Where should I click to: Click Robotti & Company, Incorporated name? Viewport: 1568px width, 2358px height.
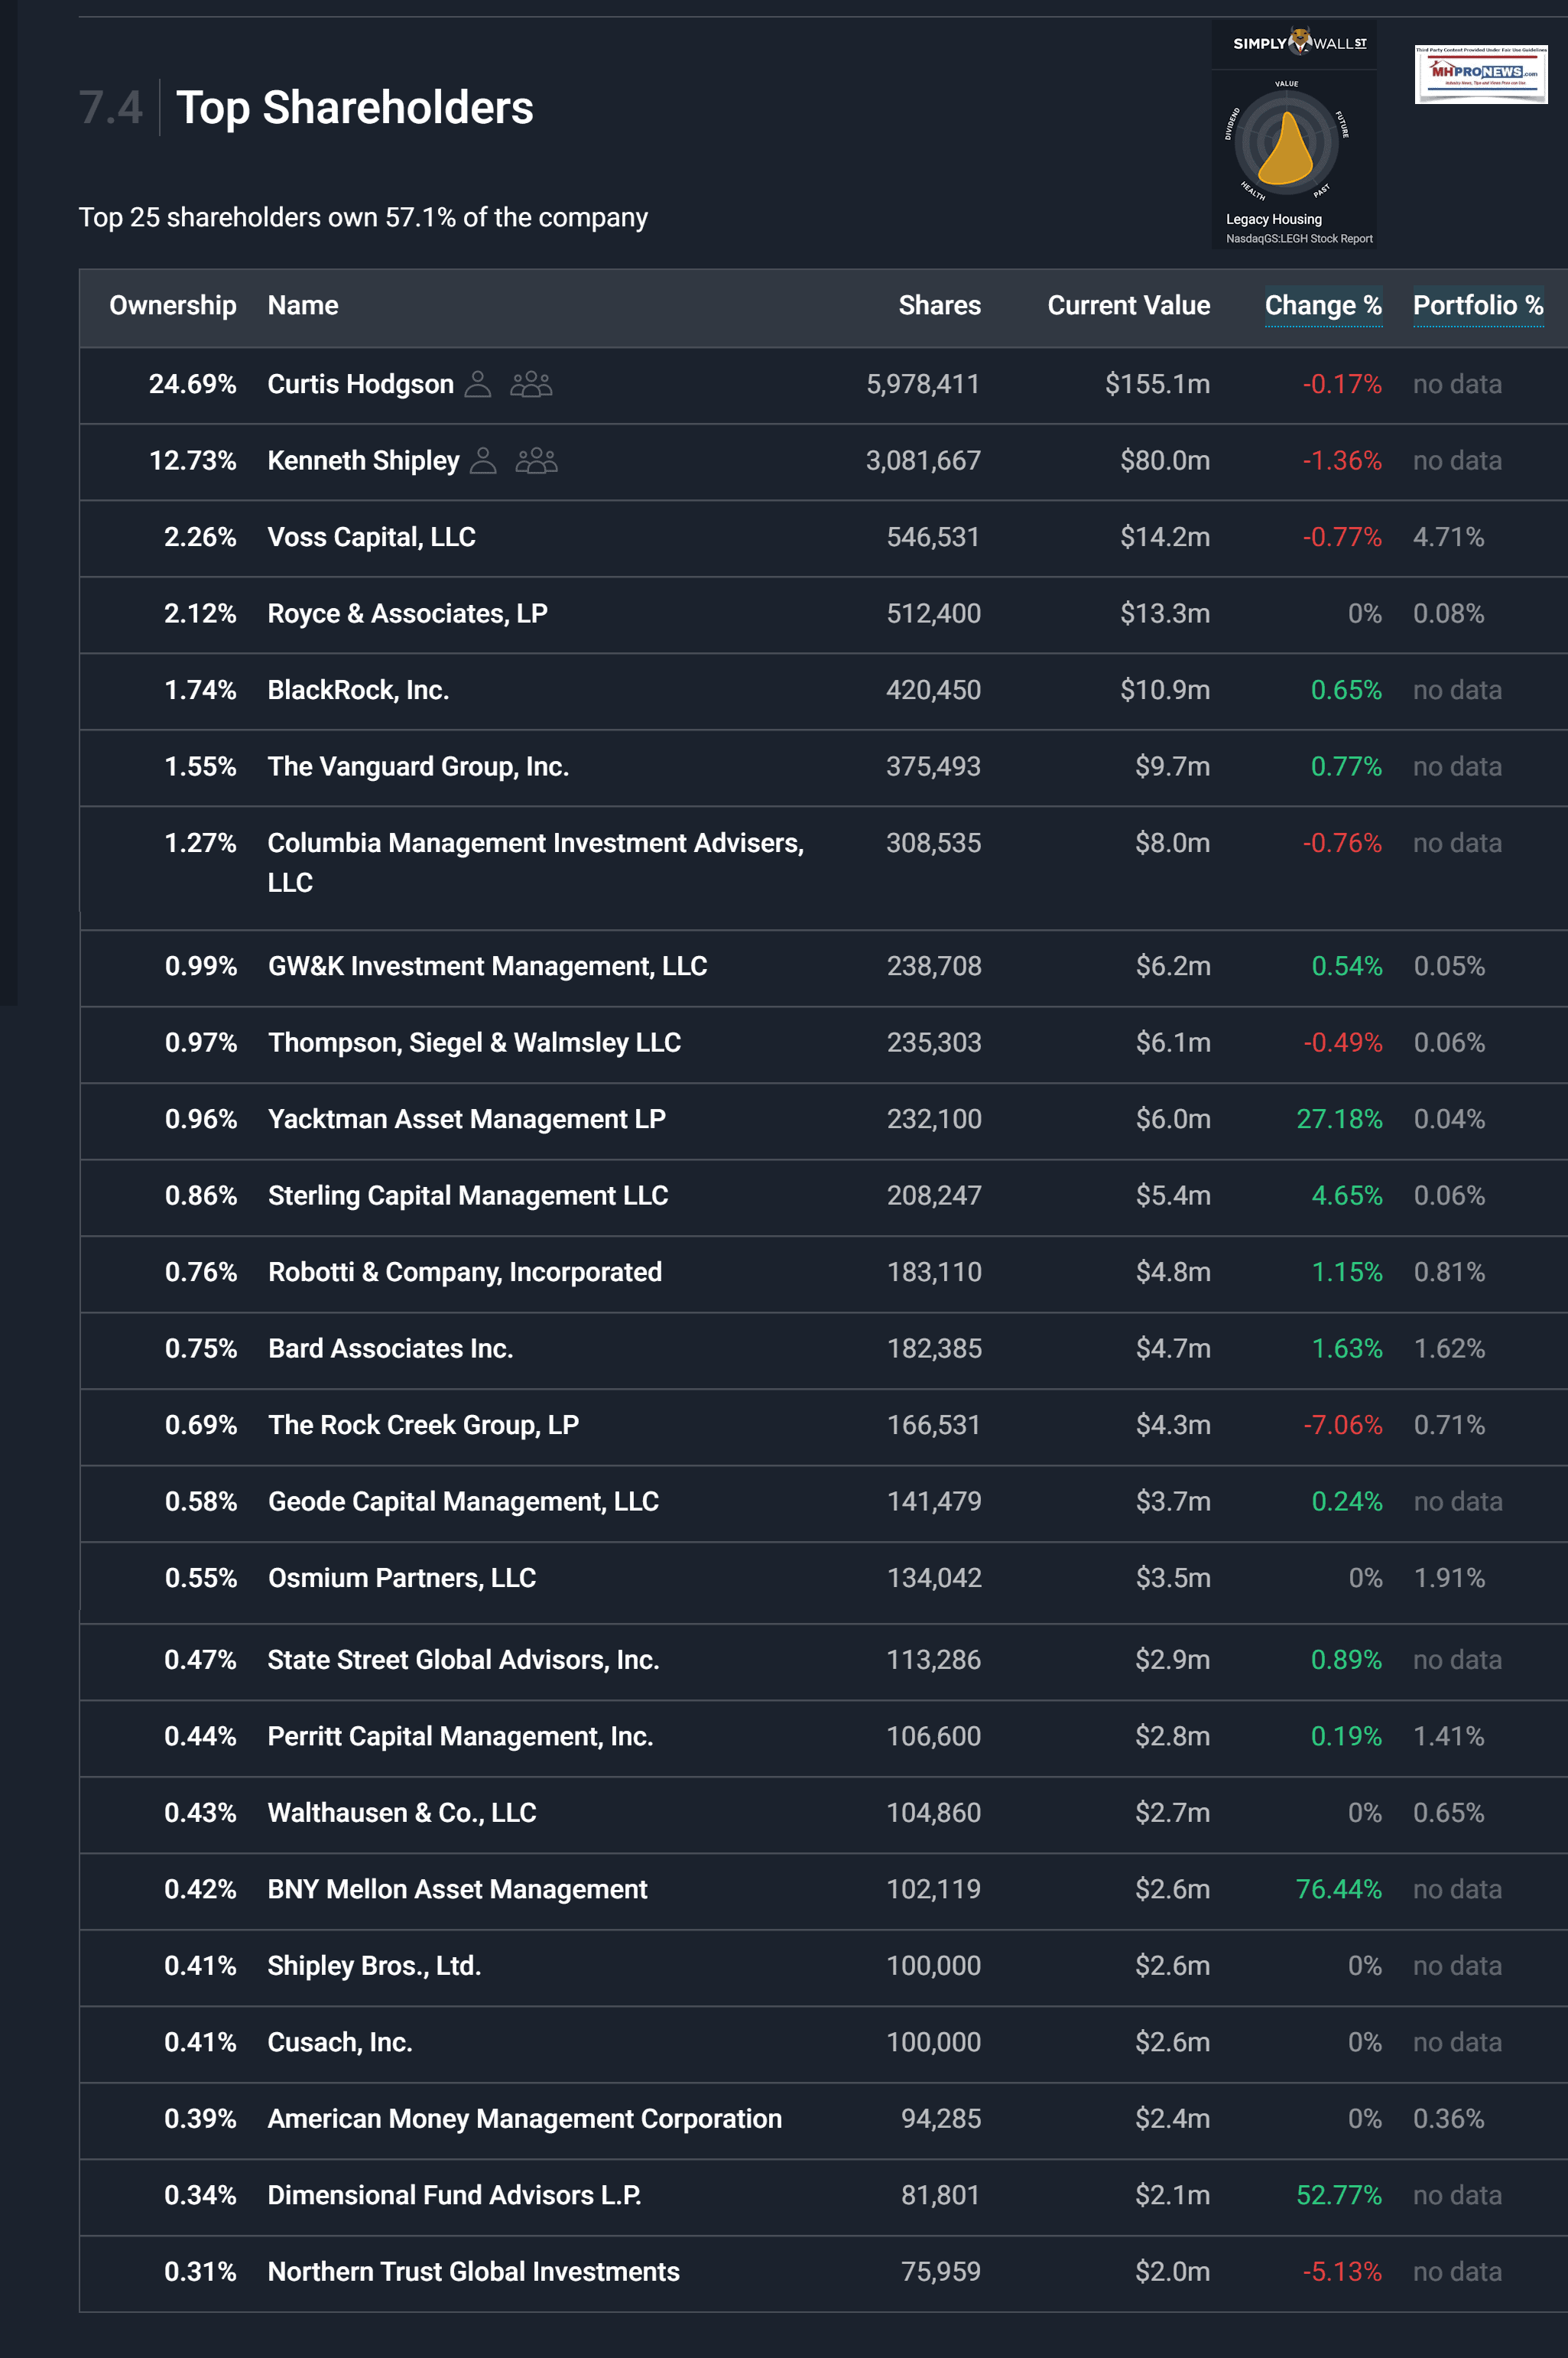click(x=465, y=1273)
